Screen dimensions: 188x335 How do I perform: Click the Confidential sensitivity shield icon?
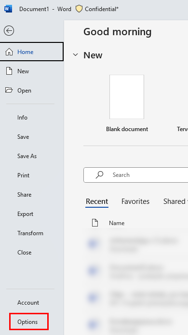pos(79,9)
